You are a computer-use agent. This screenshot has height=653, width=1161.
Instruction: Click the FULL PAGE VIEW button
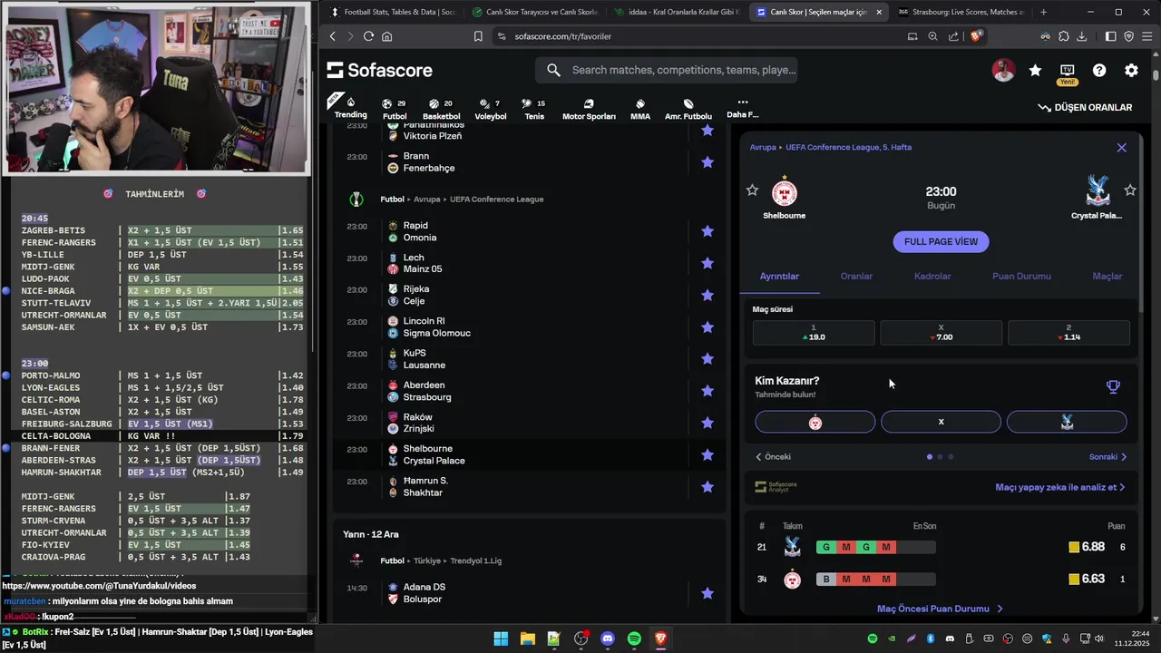tap(941, 242)
